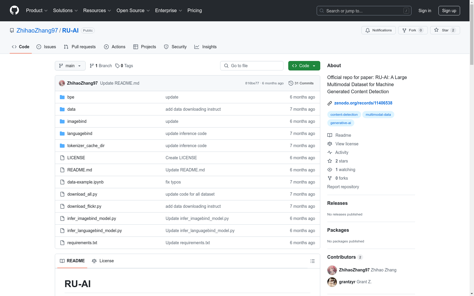Open the infer_imagebind_model.py file
The width and height of the screenshot is (474, 296).
coord(92,218)
